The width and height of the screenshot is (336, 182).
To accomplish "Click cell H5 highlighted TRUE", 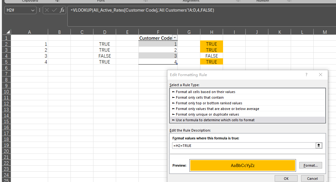I will pos(211,62).
